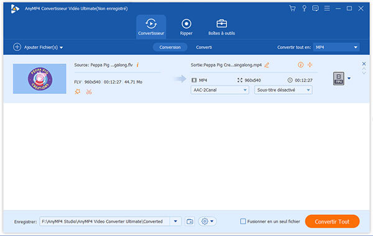Click the Convertir Tout button
This screenshot has height=236, width=373.
pos(332,222)
